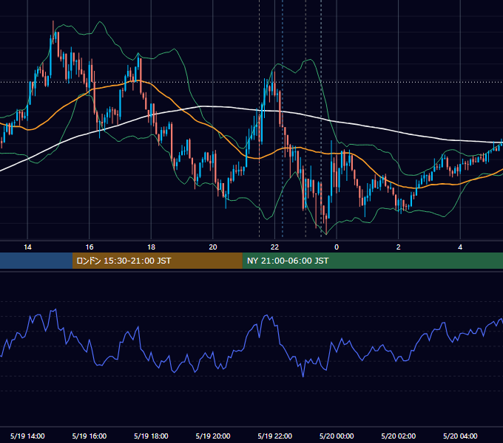503x443 pixels.
Task: Click the 2 hour label on chart axis
Action: [x=399, y=247]
